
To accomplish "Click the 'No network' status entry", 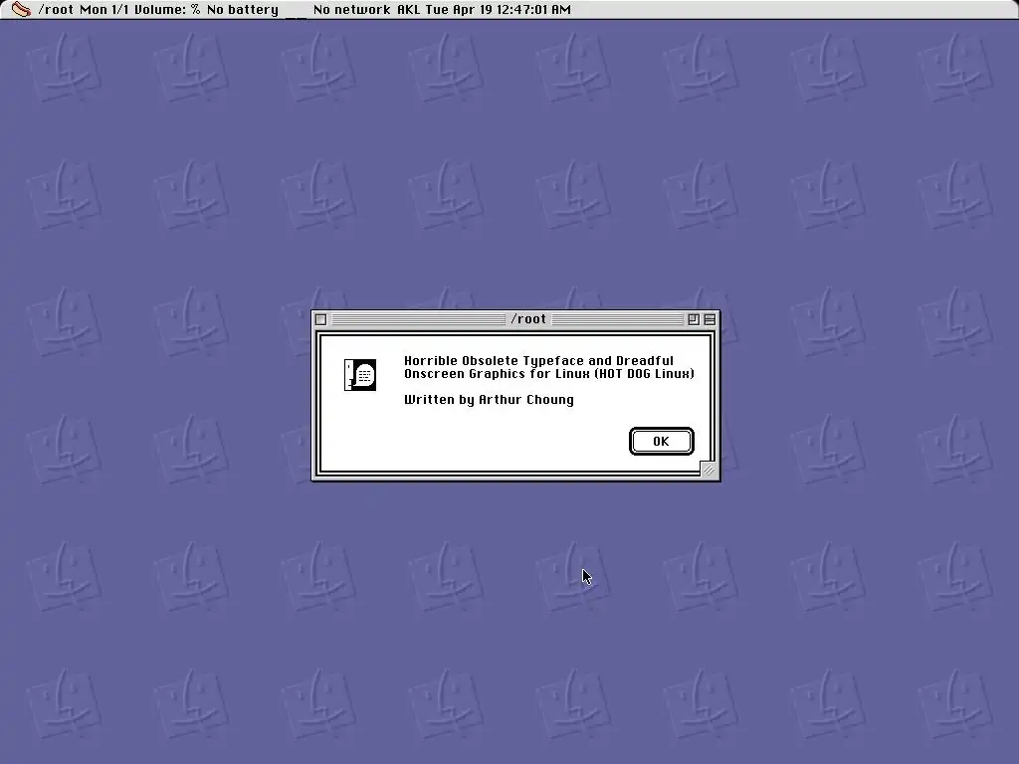I will (351, 10).
